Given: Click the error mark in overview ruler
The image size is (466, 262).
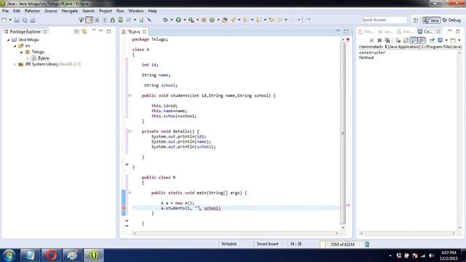Looking at the screenshot, I should point(348,205).
